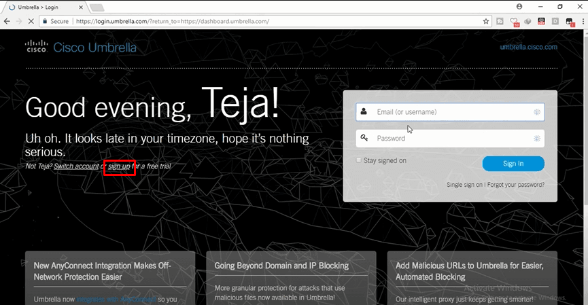
Task: Click the browser forward arrow
Action: [x=19, y=21]
